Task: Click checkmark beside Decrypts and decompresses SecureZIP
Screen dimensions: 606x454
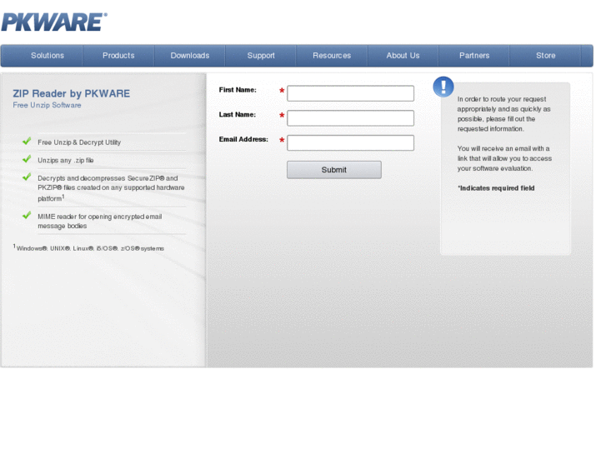Action: pos(27,177)
